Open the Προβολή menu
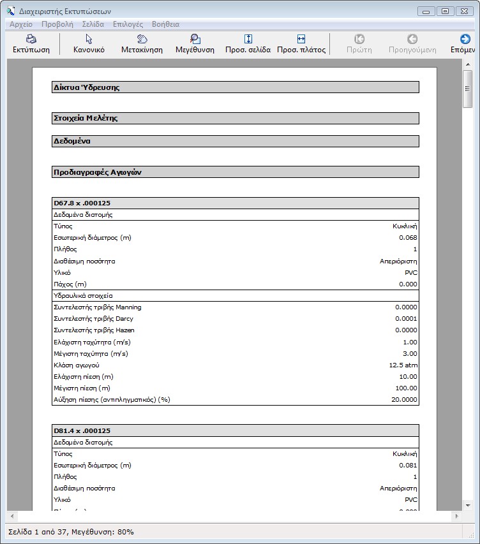Screen dimensions: 480x544 point(57,24)
